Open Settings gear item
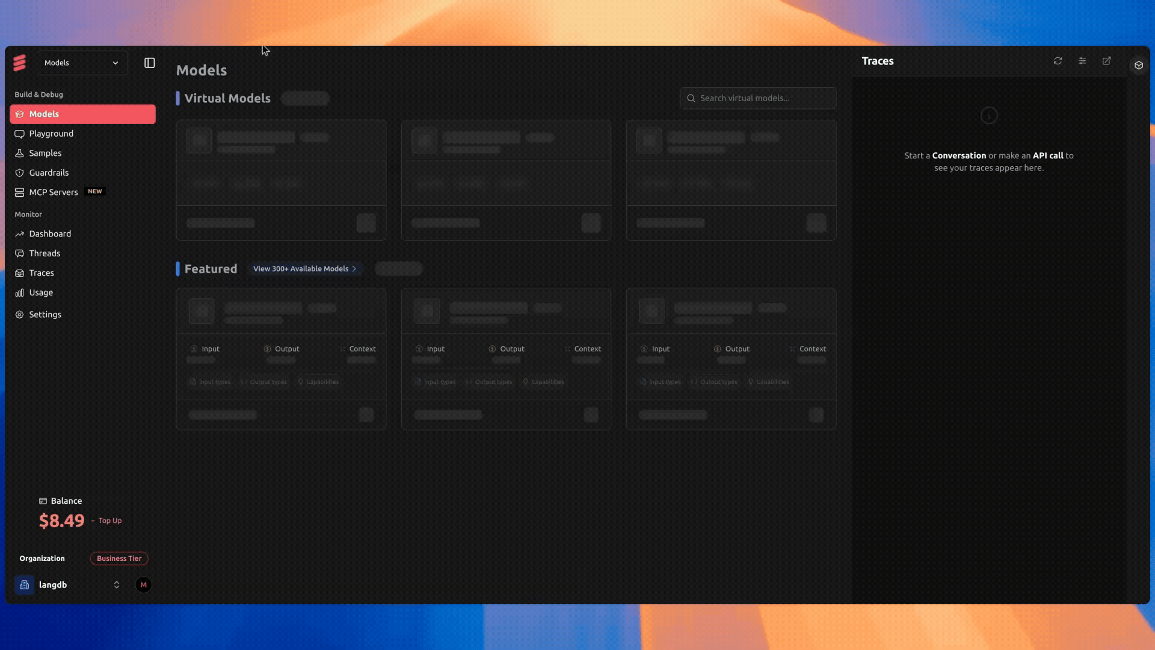This screenshot has width=1155, height=650. click(45, 314)
